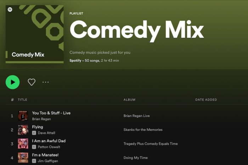Select the track I Am an Awful Dad

[49, 141]
